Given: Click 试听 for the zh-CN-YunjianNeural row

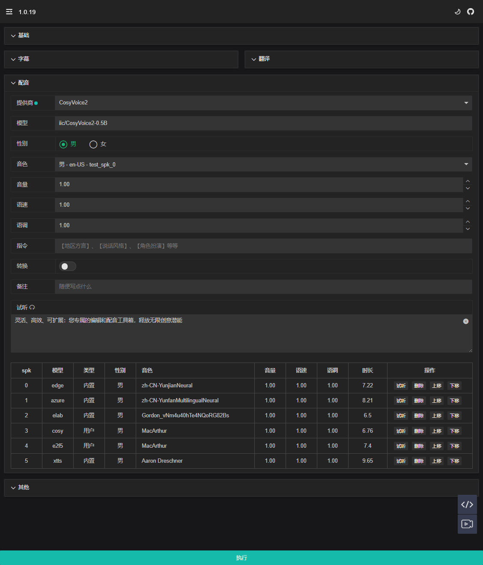Looking at the screenshot, I should coord(401,386).
